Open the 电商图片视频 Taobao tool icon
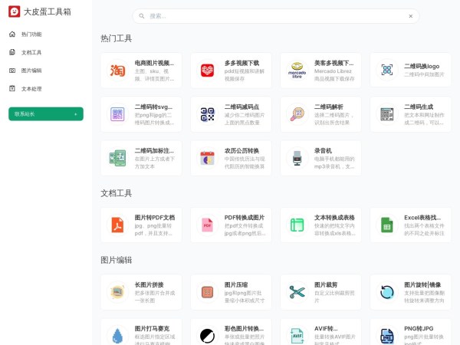460x345 pixels. click(117, 70)
